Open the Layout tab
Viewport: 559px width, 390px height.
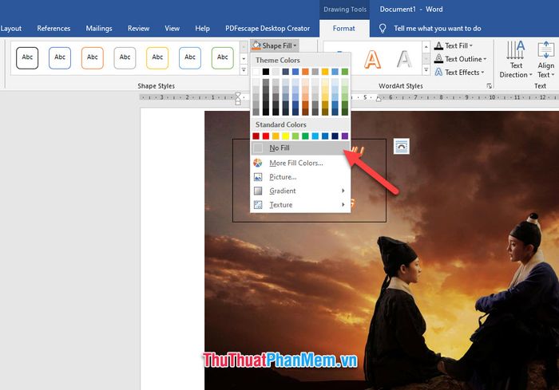click(x=10, y=28)
